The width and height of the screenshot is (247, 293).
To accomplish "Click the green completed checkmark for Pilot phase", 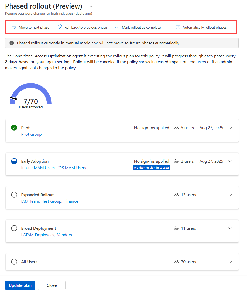I will (x=14, y=128).
